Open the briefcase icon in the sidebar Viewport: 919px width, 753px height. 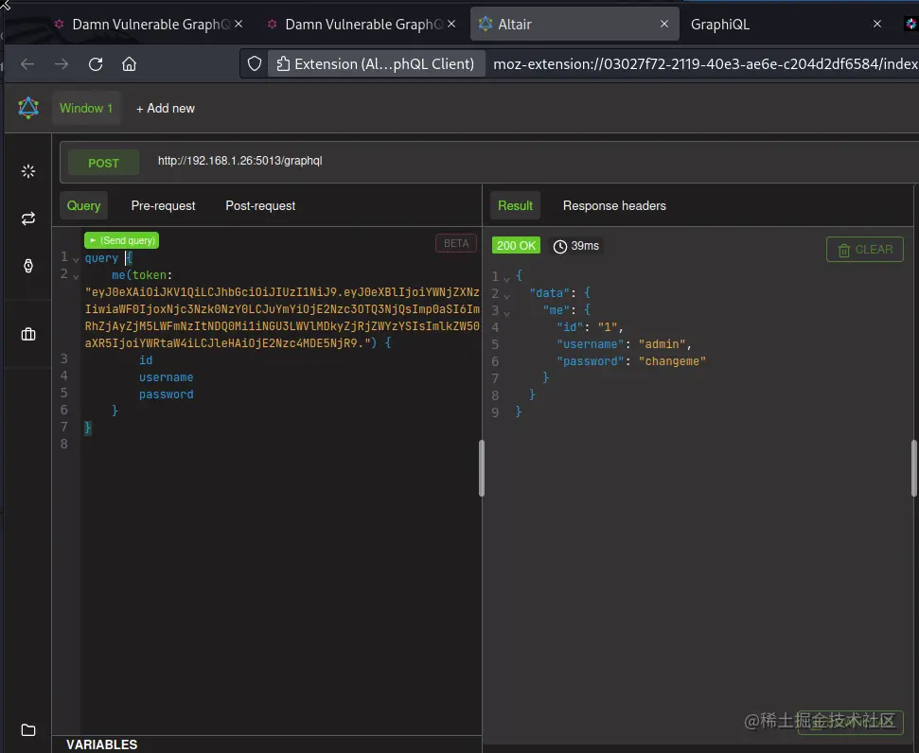28,334
